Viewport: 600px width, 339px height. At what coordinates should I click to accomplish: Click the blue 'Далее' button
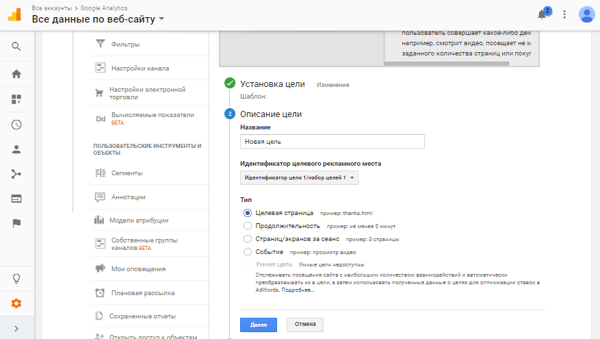(258, 325)
